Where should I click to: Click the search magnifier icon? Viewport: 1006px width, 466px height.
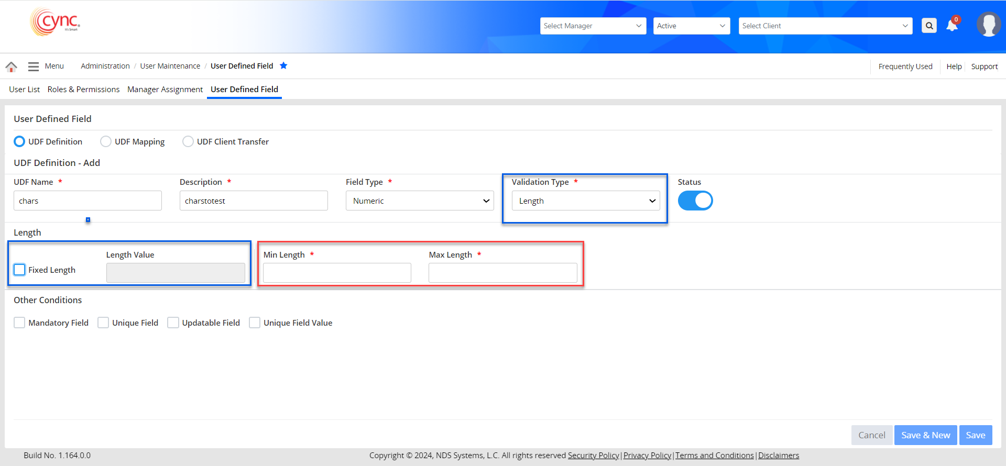(x=929, y=26)
